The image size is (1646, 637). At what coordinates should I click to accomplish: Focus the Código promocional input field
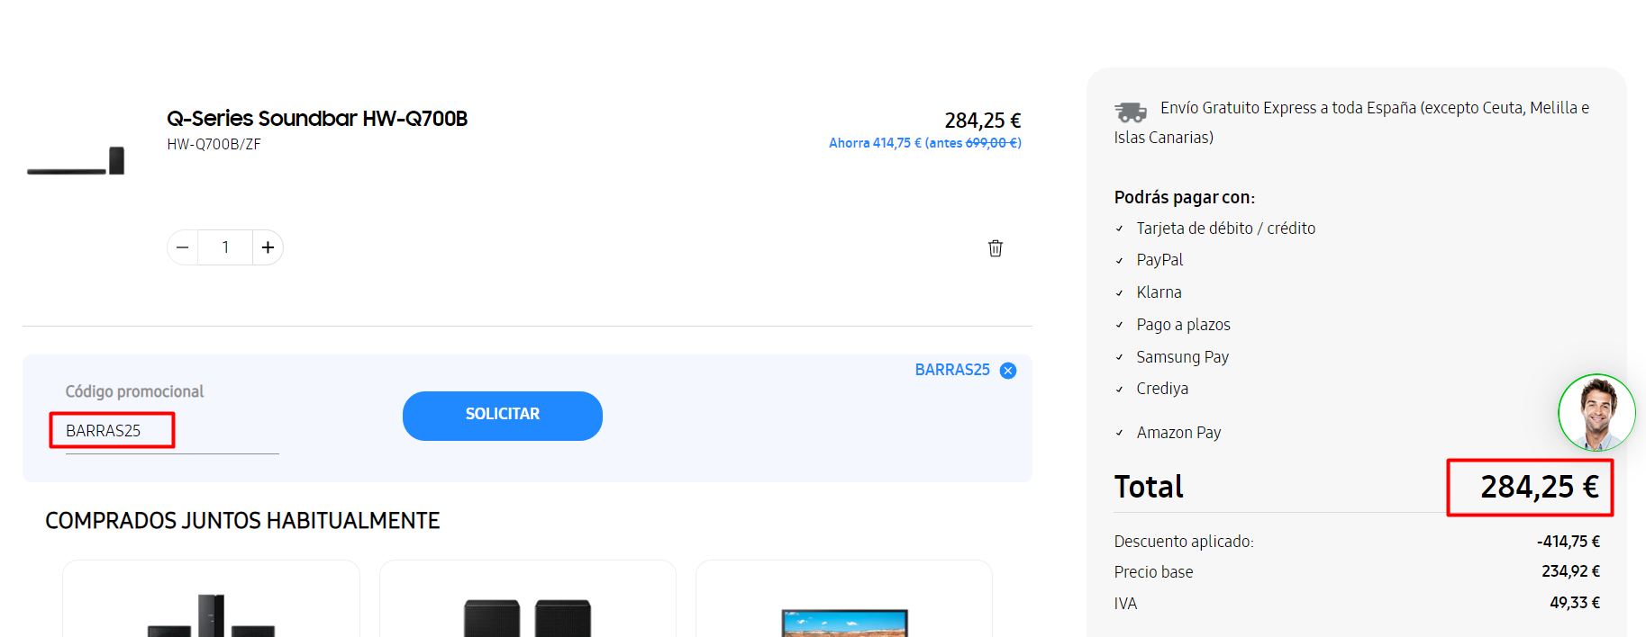171,432
